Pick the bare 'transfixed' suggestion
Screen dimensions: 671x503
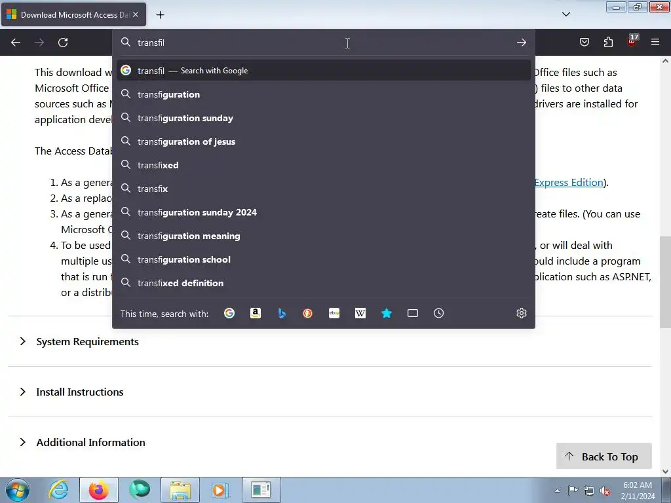324,165
